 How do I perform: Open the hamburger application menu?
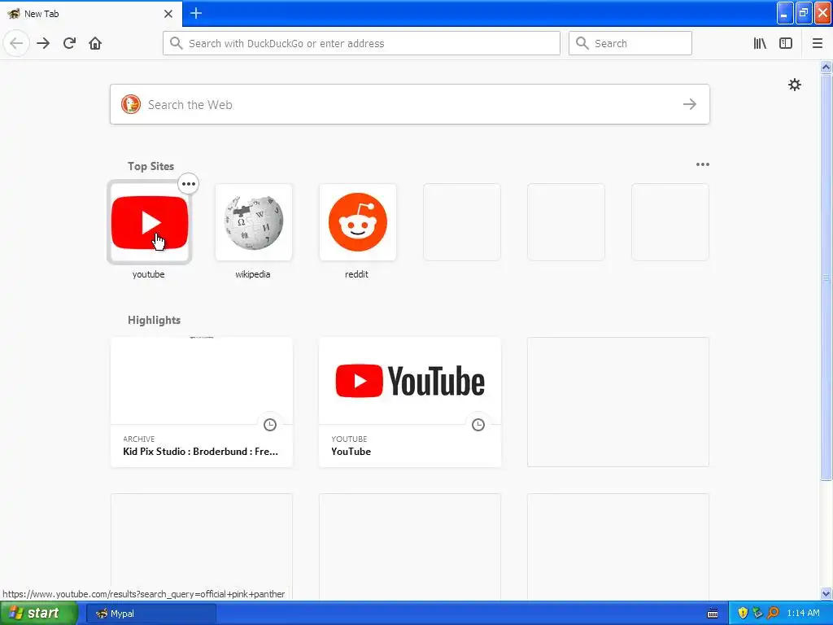coord(818,43)
